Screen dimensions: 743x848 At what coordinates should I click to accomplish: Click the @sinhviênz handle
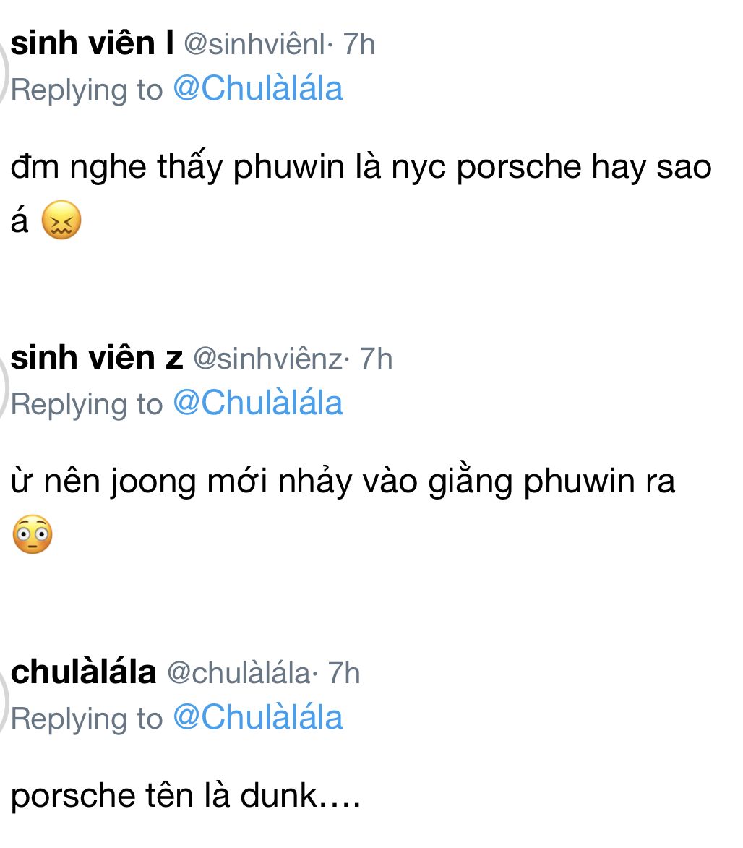[x=267, y=359]
